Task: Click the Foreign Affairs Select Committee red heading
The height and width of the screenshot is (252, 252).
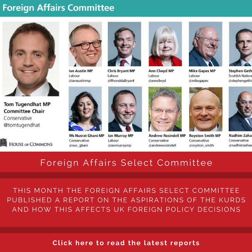Action: (x=126, y=163)
